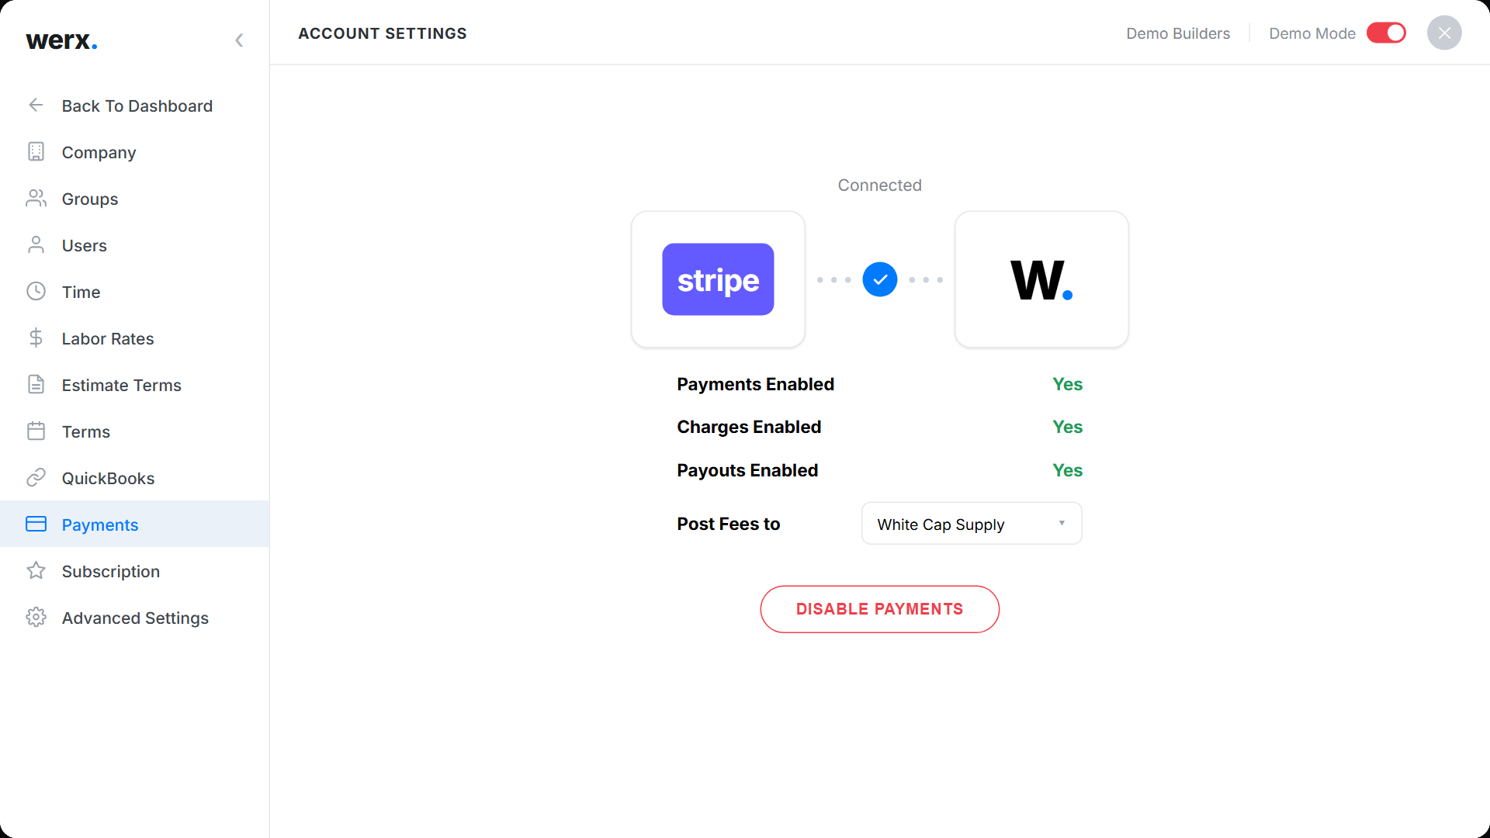This screenshot has height=838, width=1490.
Task: Click the Post Fees to label
Action: point(728,524)
